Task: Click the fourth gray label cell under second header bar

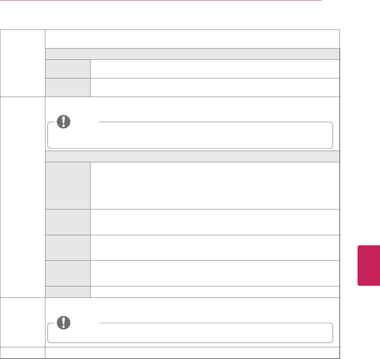Action: [68, 273]
